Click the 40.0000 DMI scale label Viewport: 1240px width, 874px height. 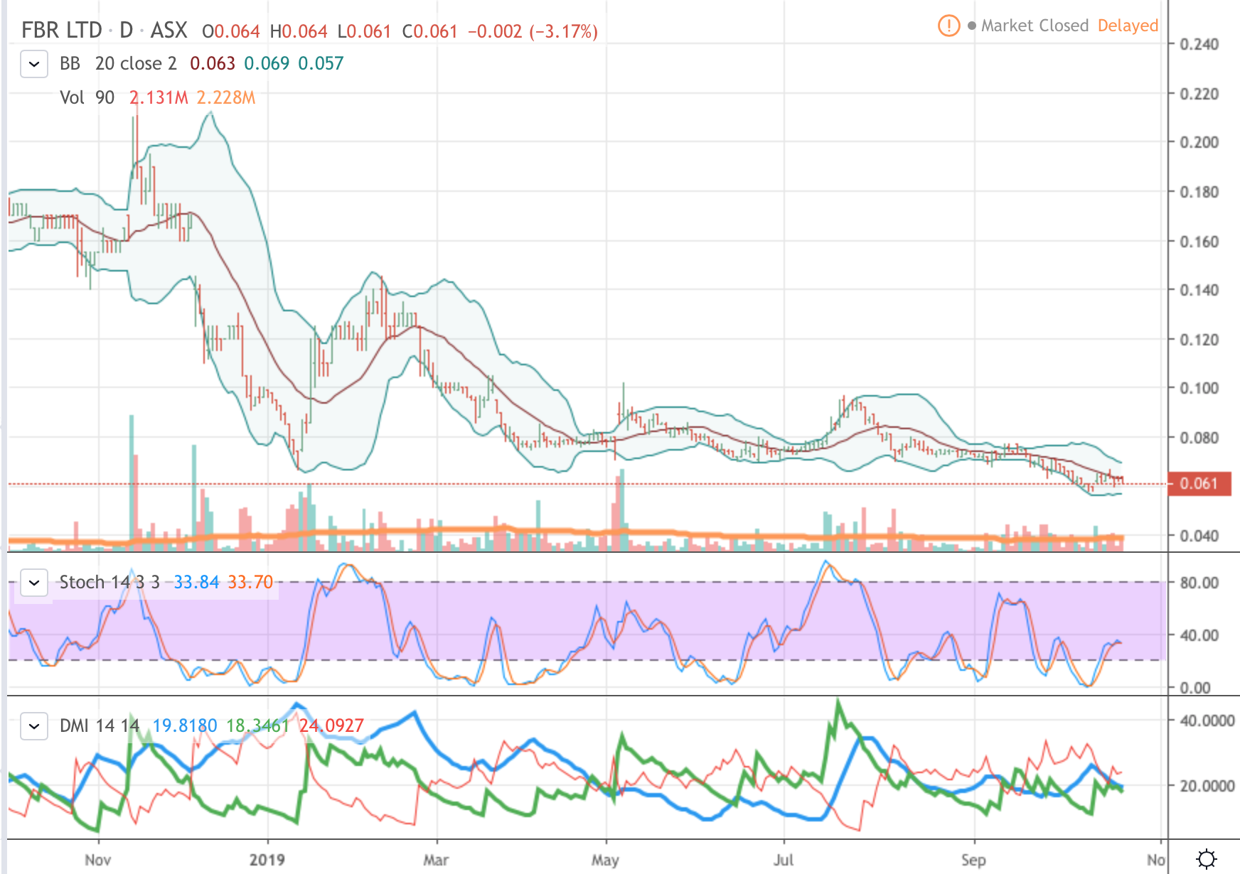[1207, 721]
